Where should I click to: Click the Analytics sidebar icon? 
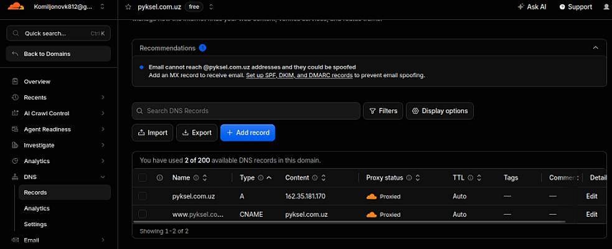coord(15,161)
